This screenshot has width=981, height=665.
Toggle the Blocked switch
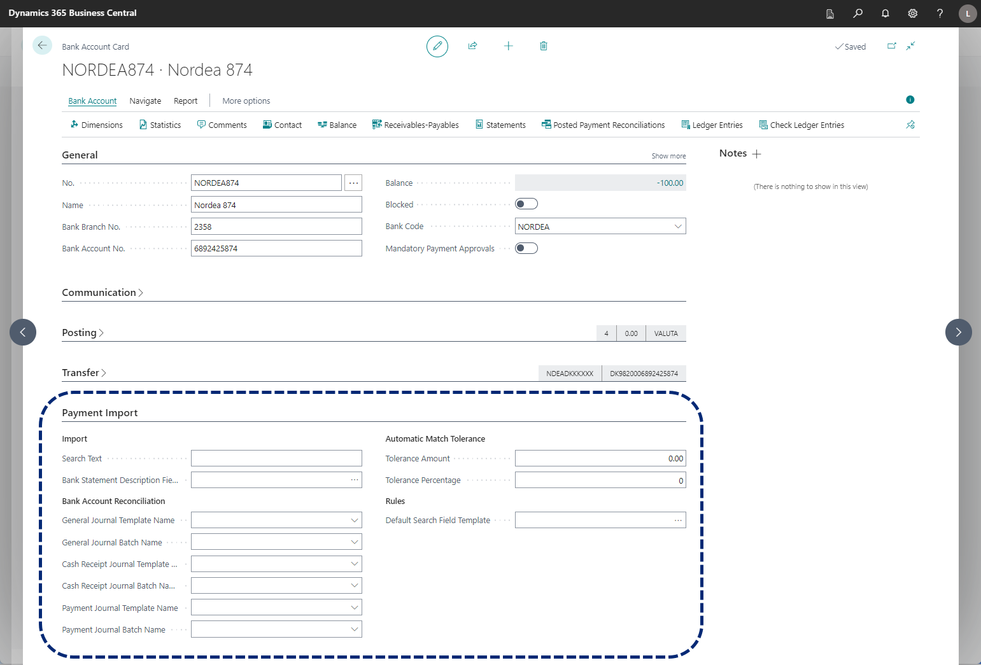tap(526, 204)
